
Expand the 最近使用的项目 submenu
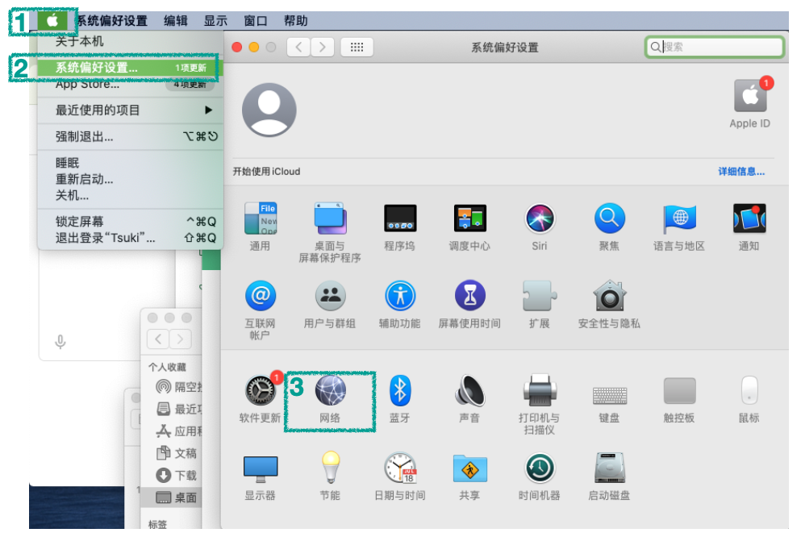[x=128, y=110]
